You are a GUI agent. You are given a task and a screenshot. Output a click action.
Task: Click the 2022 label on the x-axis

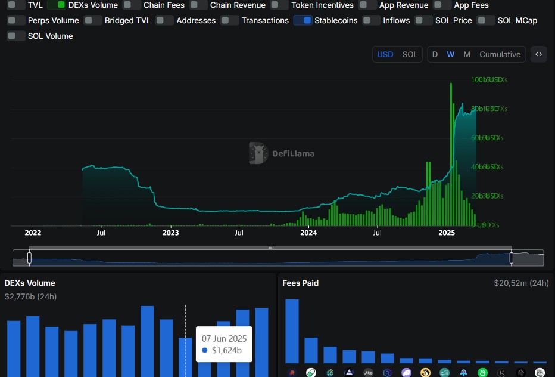pyautogui.click(x=33, y=233)
